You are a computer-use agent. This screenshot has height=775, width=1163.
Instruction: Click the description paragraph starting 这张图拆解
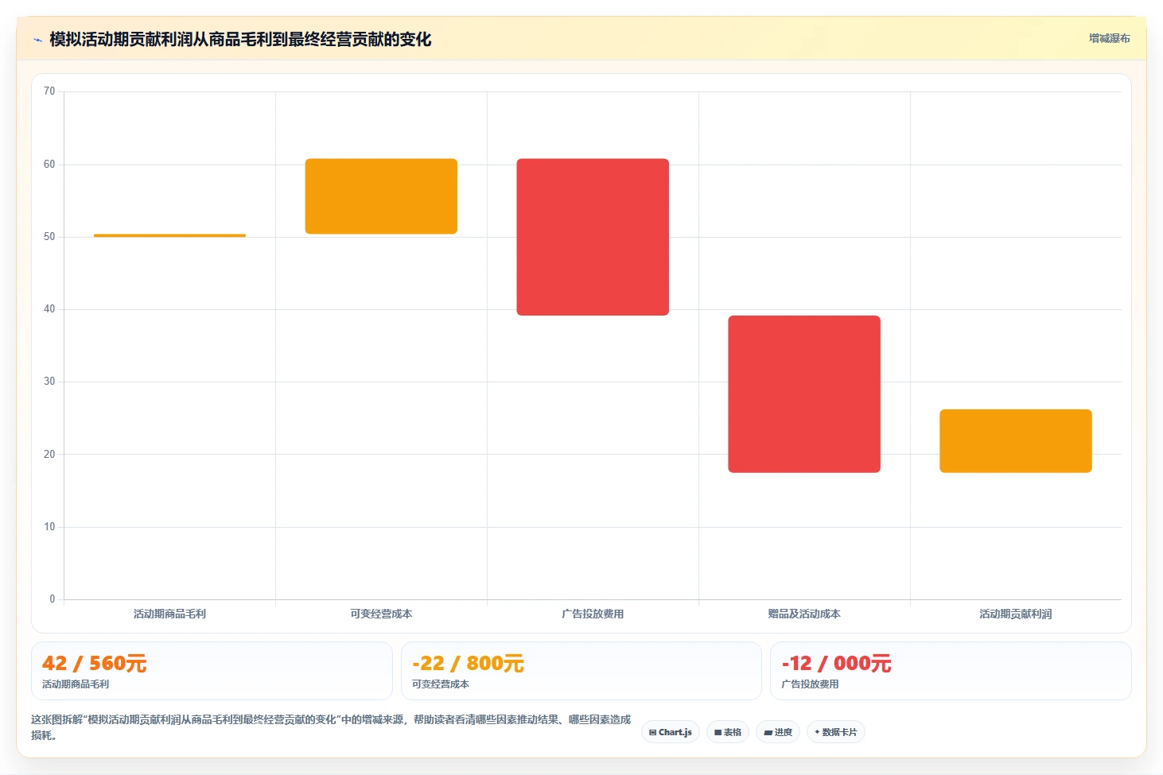click(331, 727)
